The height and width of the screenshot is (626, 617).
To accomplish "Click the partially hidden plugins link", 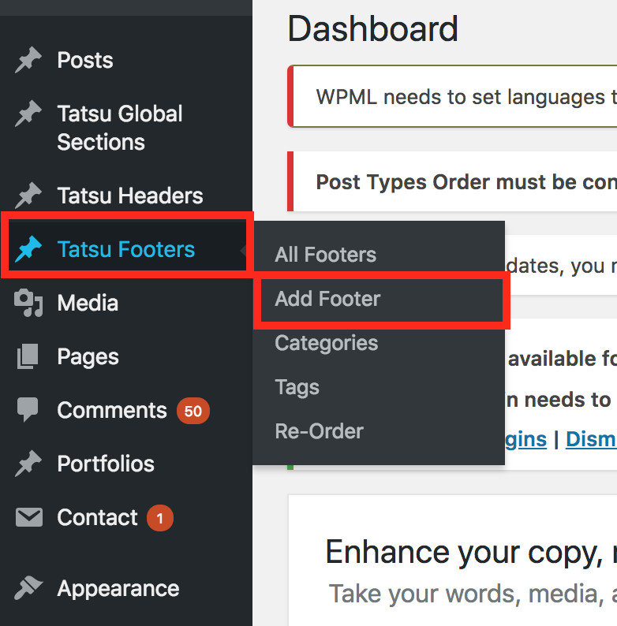I will [526, 441].
